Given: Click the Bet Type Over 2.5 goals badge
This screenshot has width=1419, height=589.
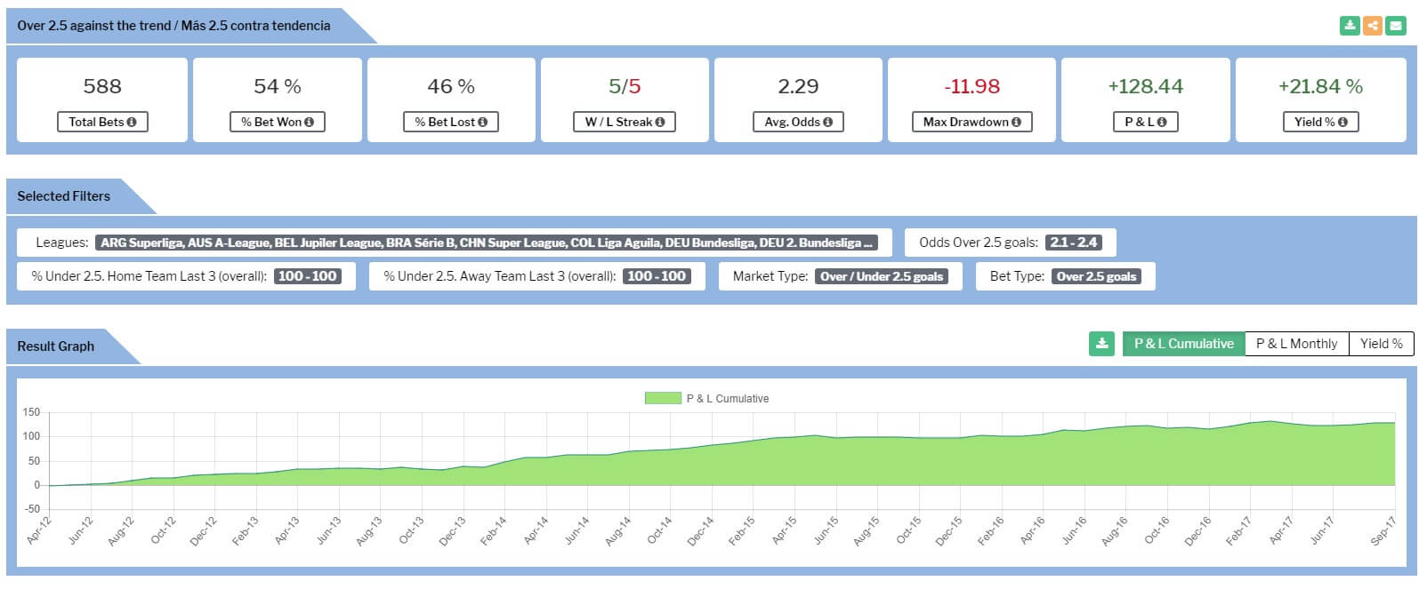Looking at the screenshot, I should pos(1096,276).
